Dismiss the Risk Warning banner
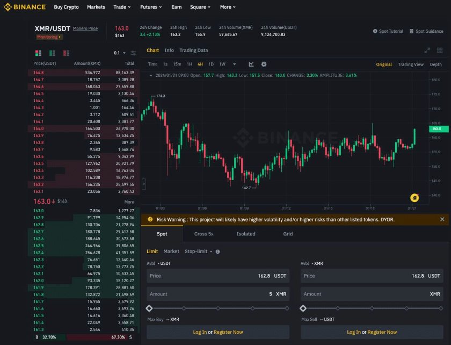The width and height of the screenshot is (451, 345). 442,219
